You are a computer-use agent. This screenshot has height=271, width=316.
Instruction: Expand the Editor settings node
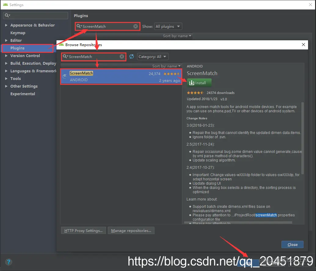[6, 40]
